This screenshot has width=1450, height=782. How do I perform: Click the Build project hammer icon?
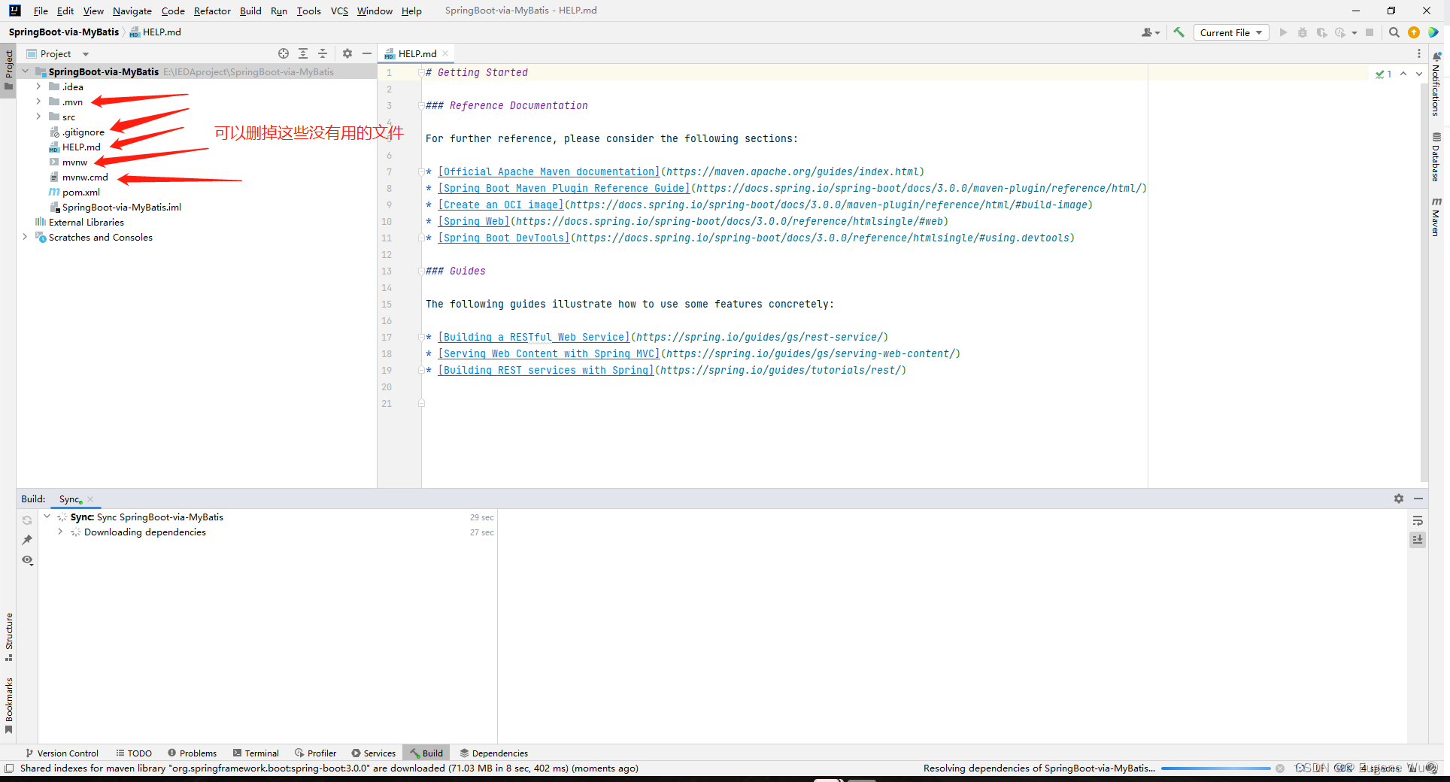(x=1179, y=32)
